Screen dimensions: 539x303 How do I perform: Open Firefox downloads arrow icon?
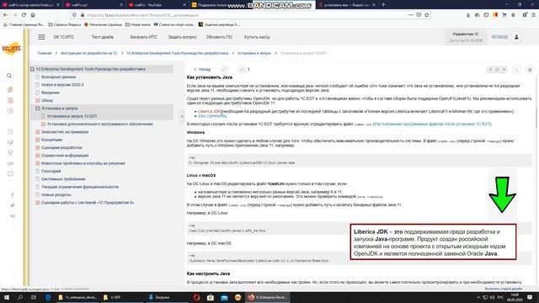[x=468, y=15]
